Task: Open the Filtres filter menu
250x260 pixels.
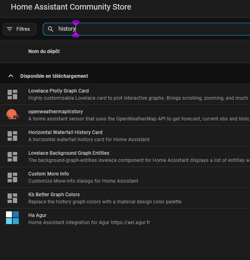Action: pyautogui.click(x=20, y=29)
